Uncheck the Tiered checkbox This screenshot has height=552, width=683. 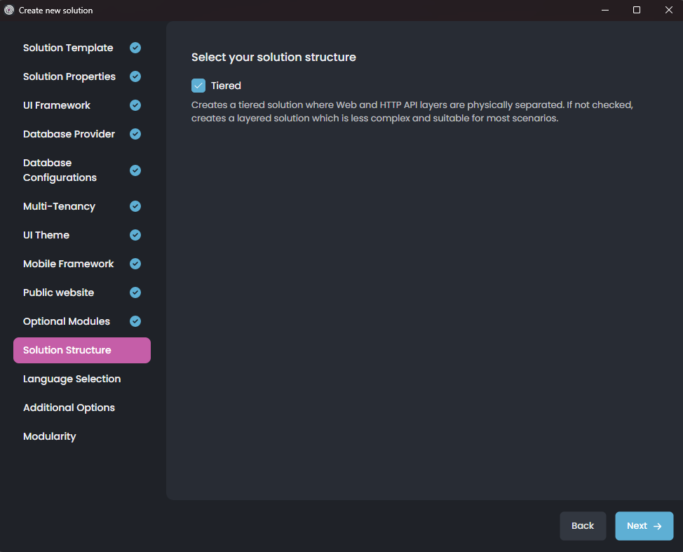click(198, 86)
